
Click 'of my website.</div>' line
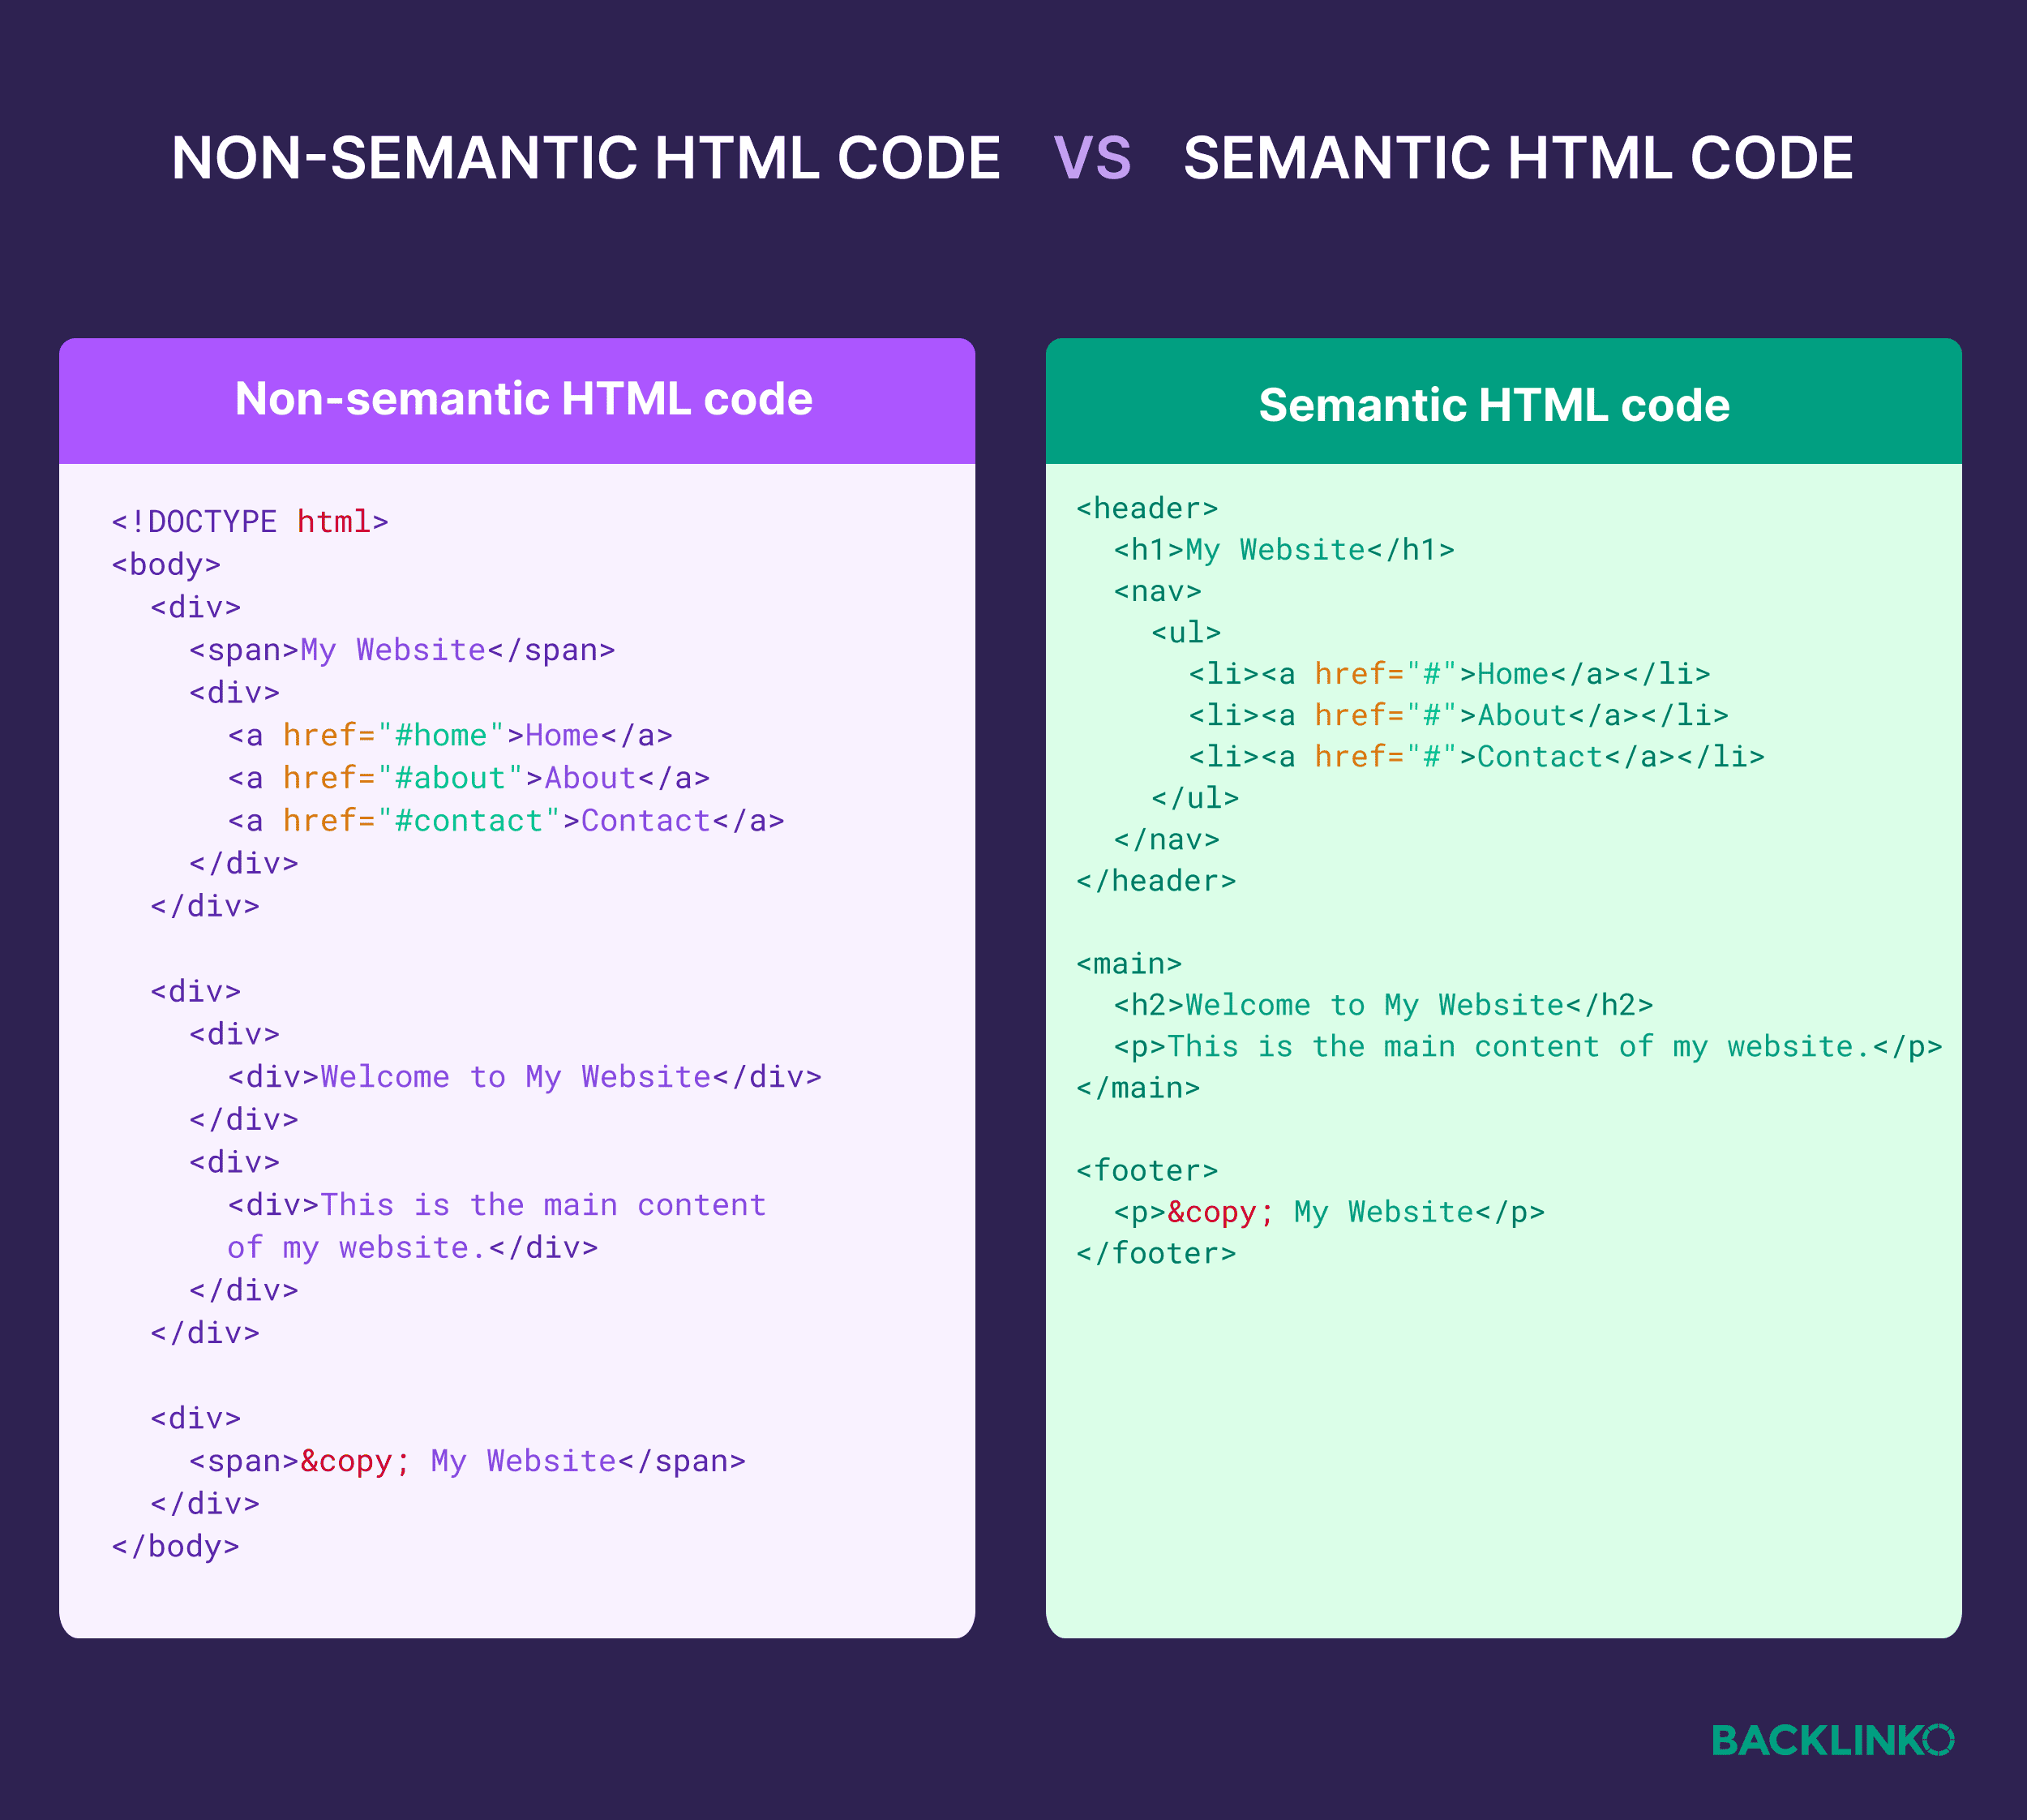[x=413, y=1248]
